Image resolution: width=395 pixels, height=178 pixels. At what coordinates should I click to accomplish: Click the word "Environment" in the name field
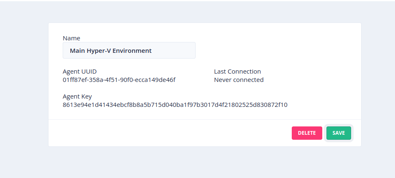(x=134, y=51)
